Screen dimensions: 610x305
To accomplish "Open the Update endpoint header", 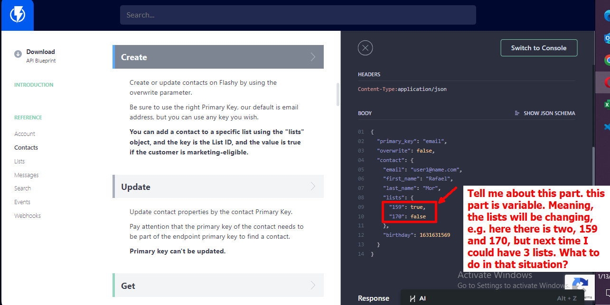I will click(x=218, y=187).
